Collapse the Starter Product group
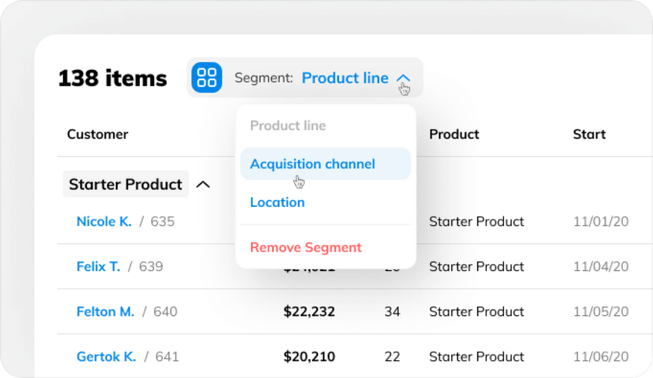The width and height of the screenshot is (653, 378). coord(204,184)
